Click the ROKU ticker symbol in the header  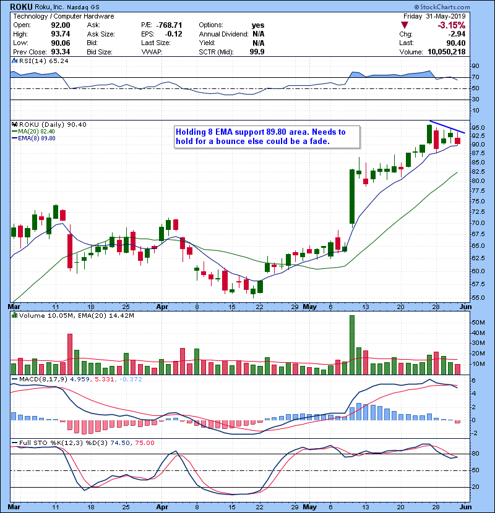[x=21, y=7]
